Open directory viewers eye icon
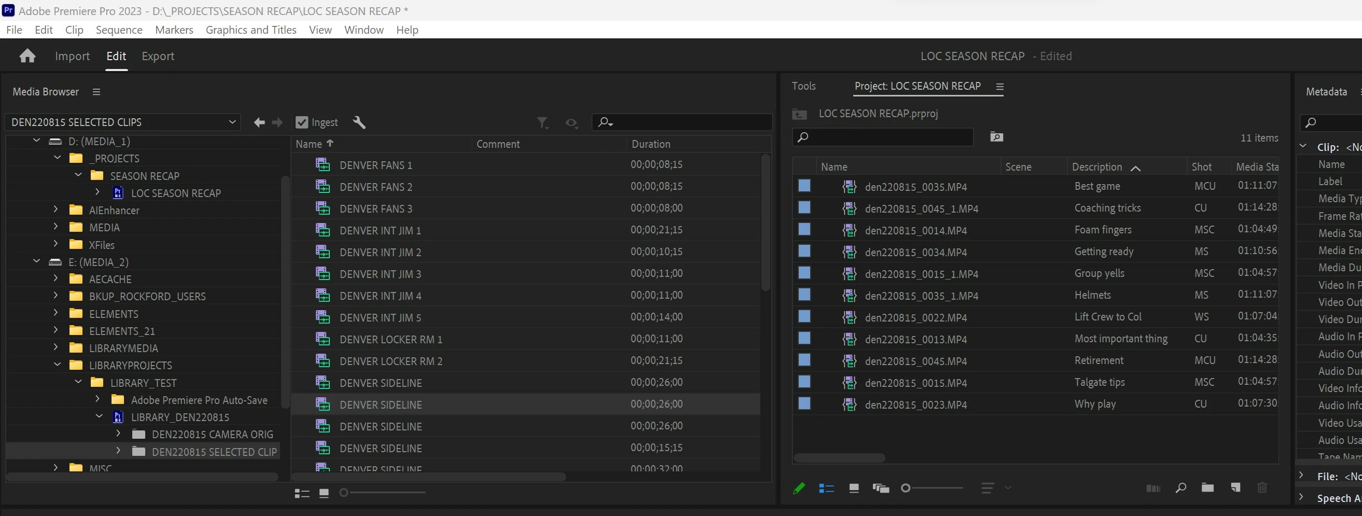 click(x=571, y=123)
